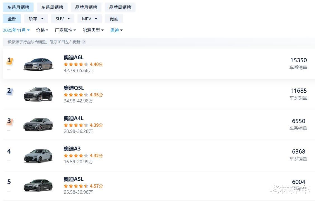Open the 价格 filter dropdown
315x201 pixels.
coord(42,30)
